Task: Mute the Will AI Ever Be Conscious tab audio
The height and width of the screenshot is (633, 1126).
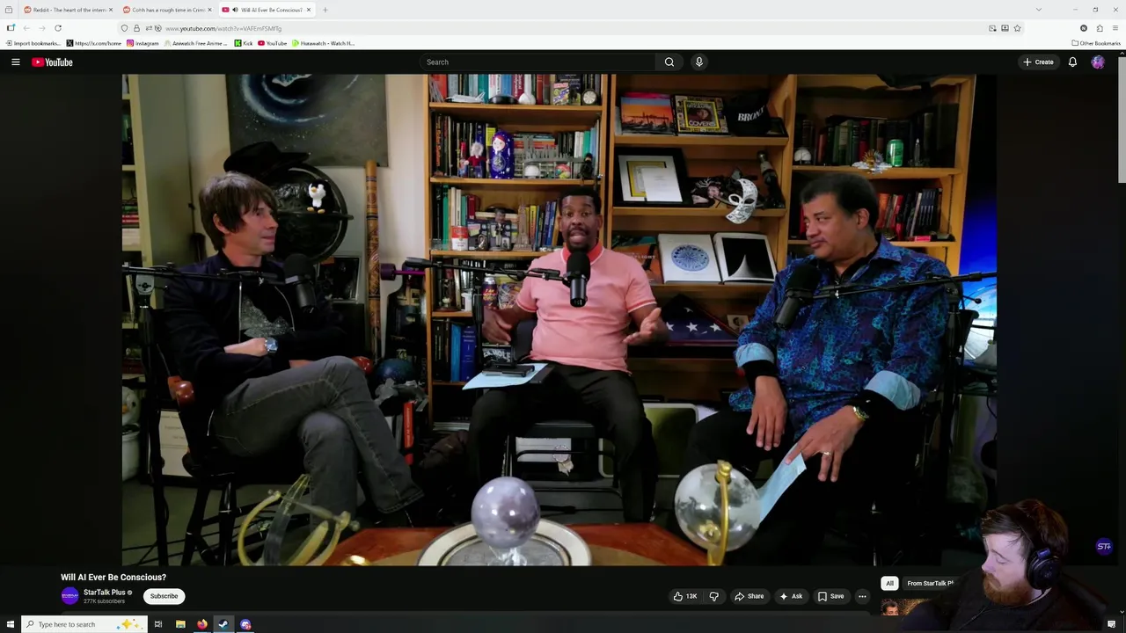Action: click(235, 10)
